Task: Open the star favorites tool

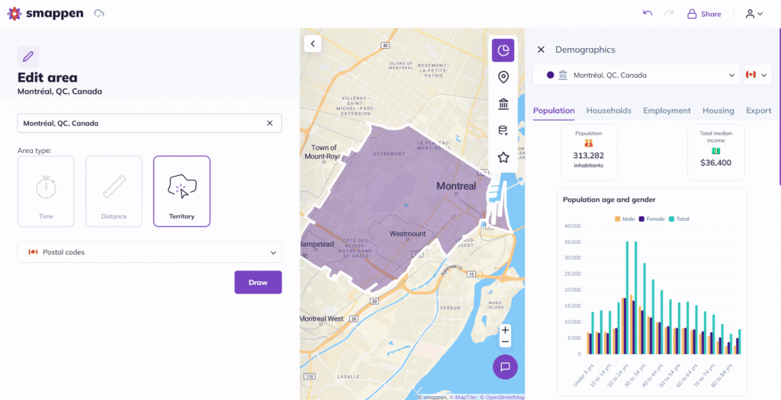Action: click(x=503, y=158)
